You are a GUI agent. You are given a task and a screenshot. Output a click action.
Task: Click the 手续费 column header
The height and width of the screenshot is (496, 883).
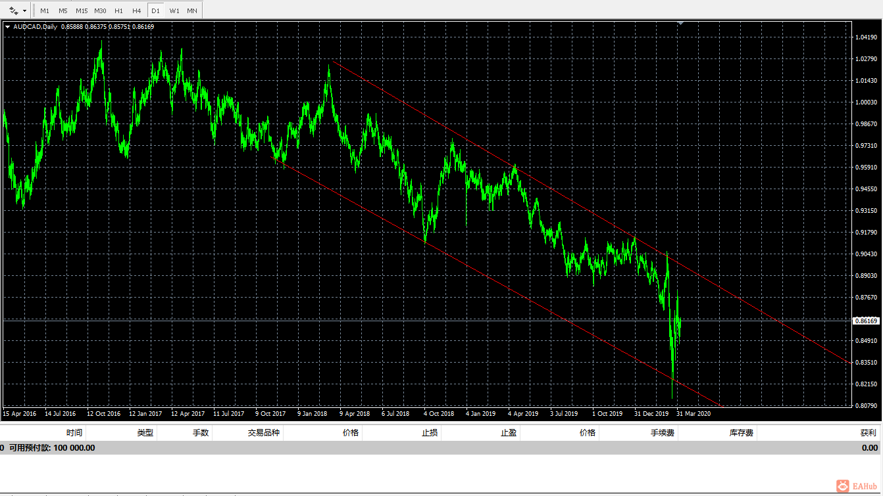pyautogui.click(x=663, y=433)
